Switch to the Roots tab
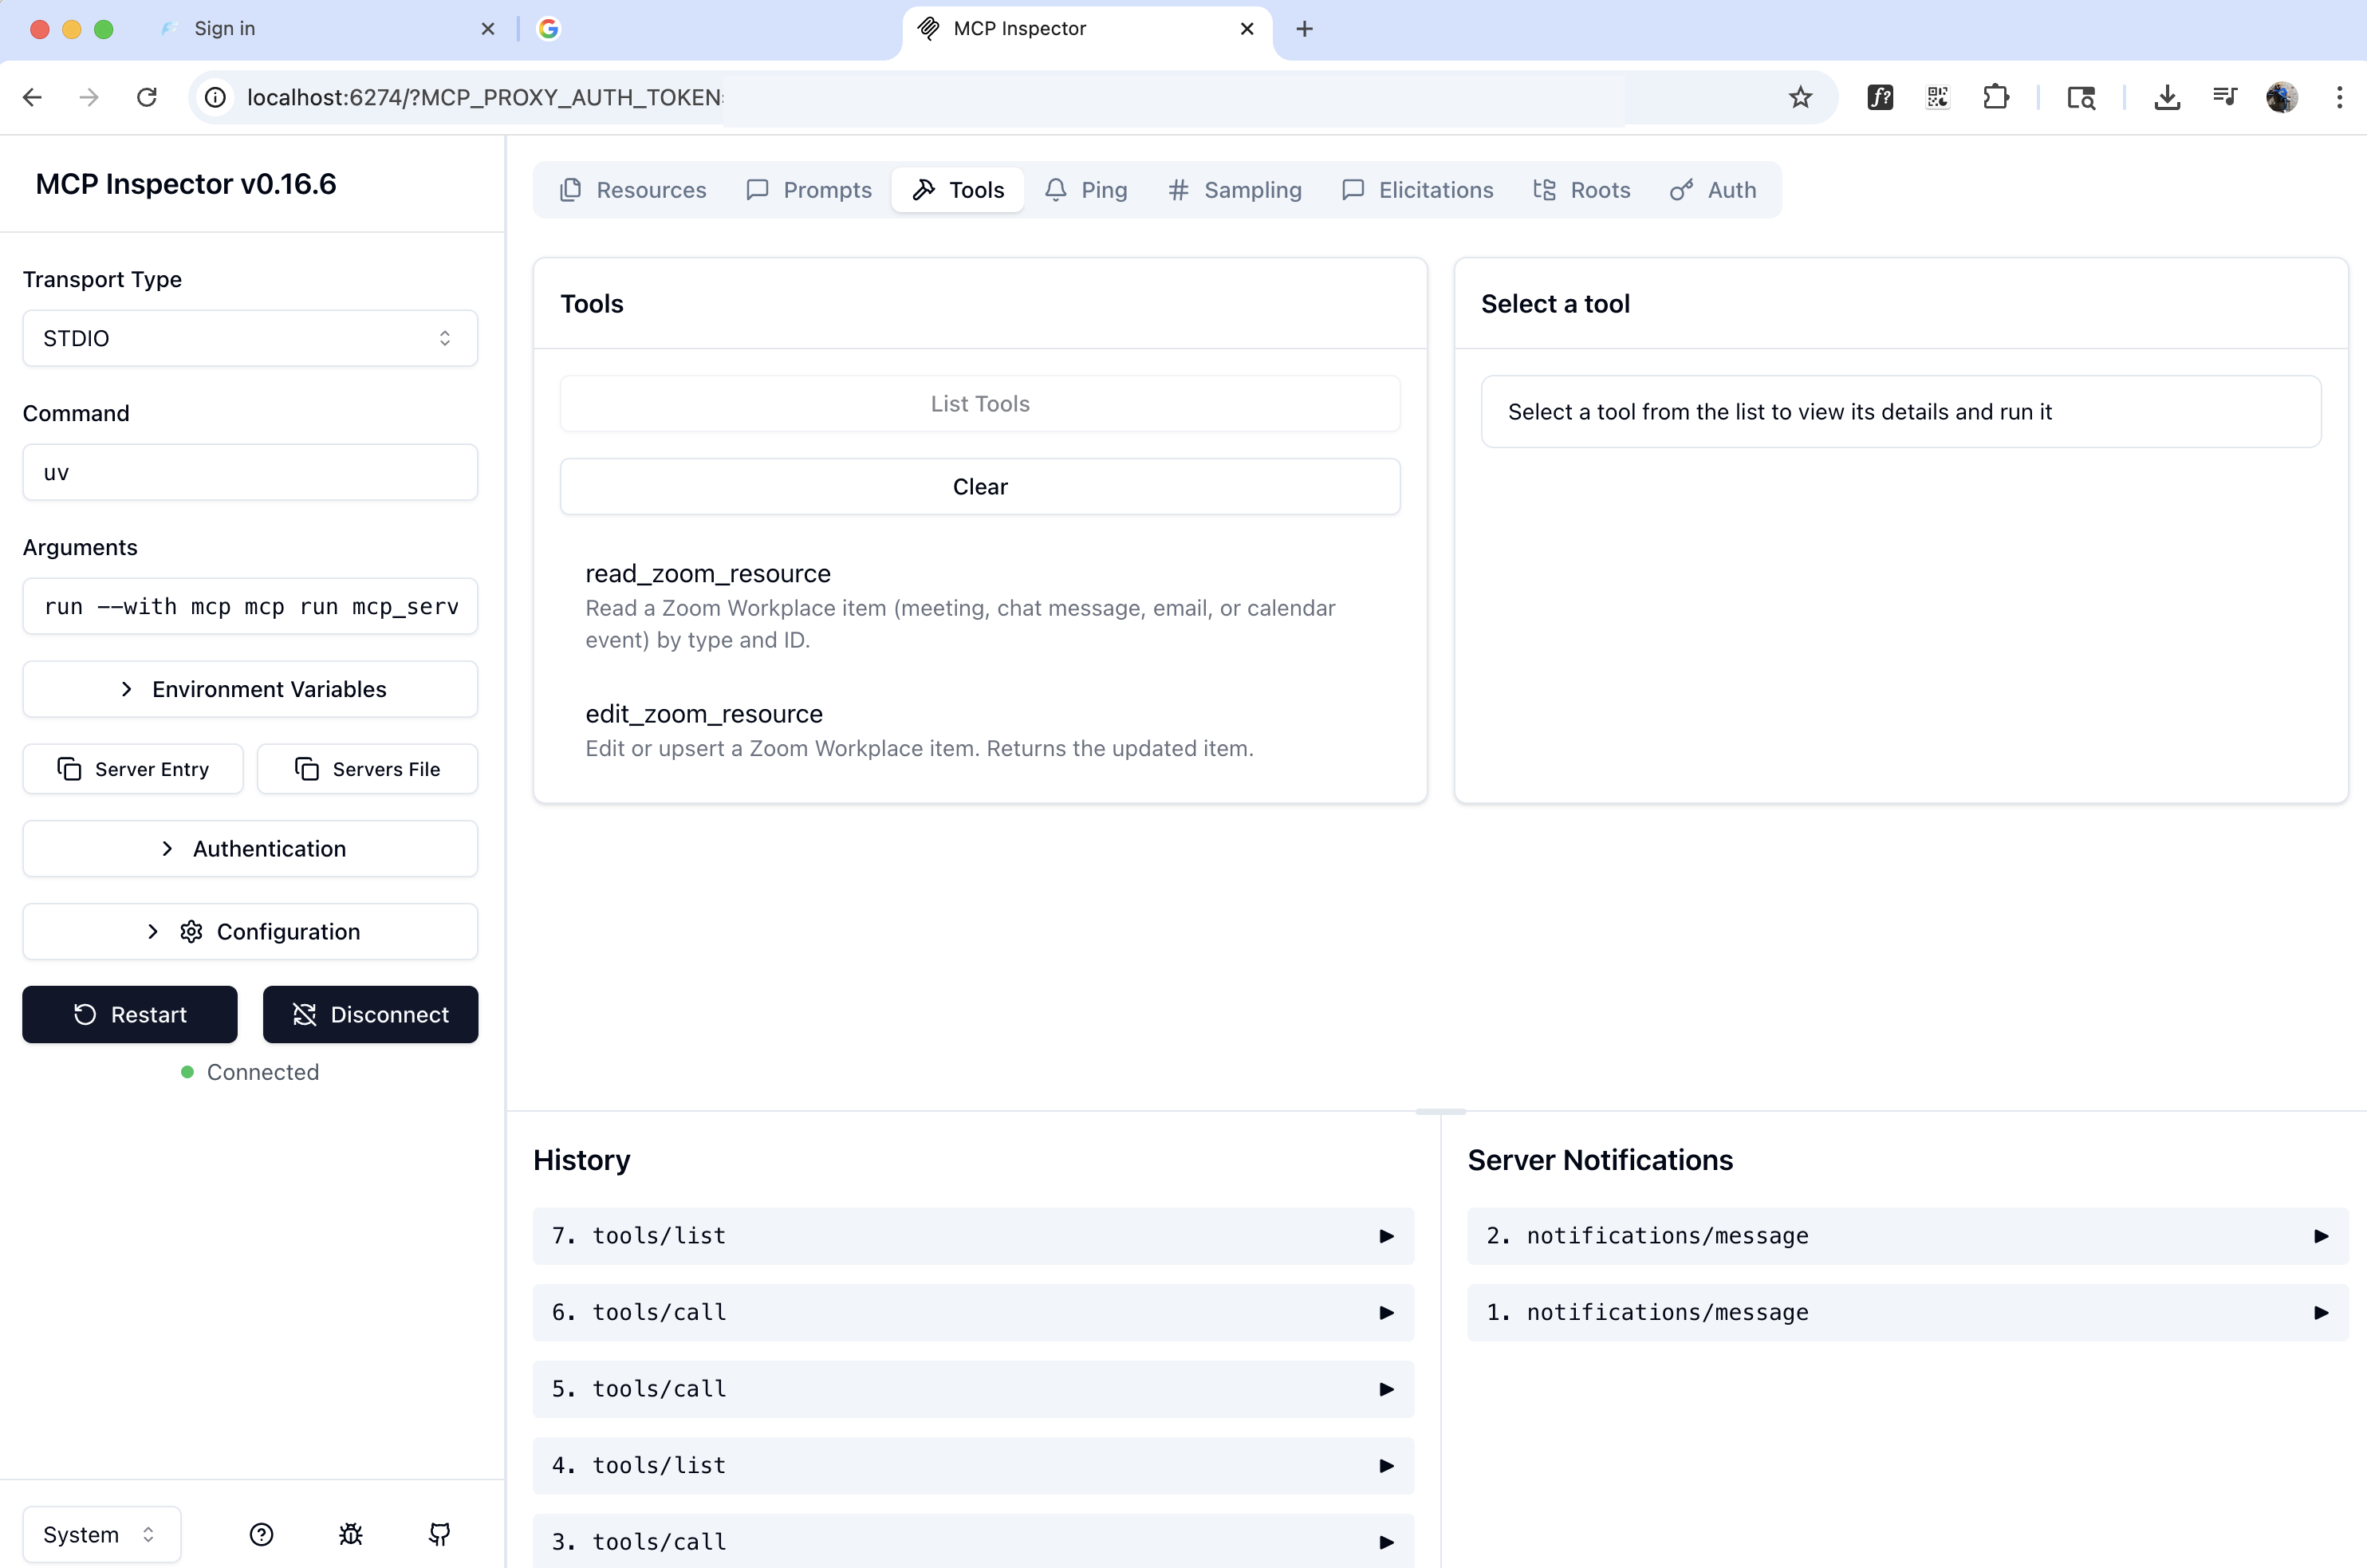The width and height of the screenshot is (2367, 1568). pyautogui.click(x=1582, y=190)
